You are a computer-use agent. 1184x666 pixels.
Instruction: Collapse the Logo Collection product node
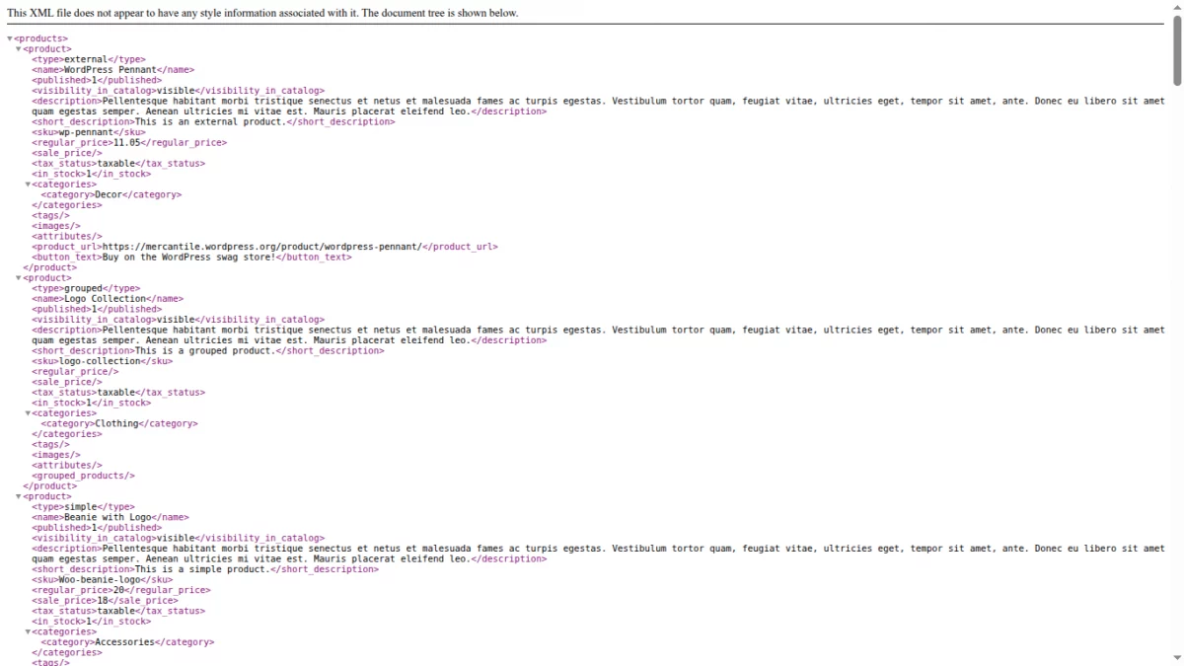click(x=17, y=277)
